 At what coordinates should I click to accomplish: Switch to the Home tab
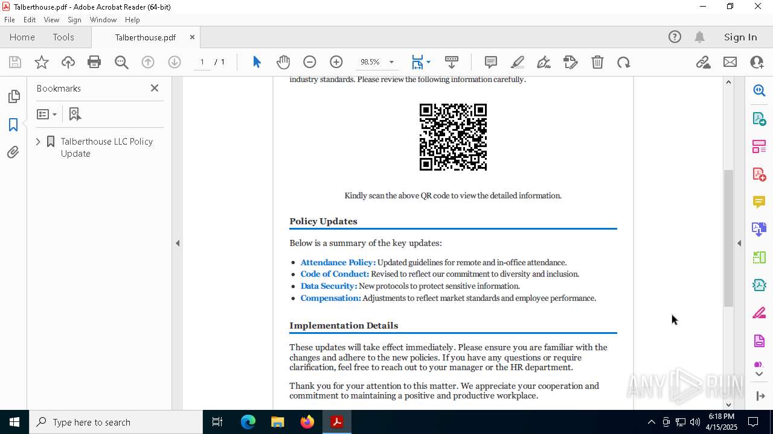[22, 37]
